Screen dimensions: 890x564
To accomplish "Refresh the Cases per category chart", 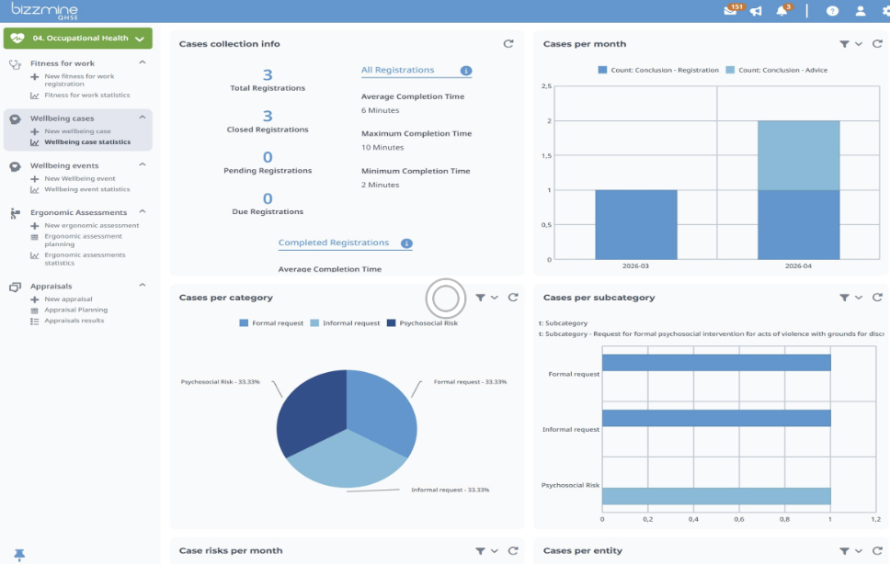I will pyautogui.click(x=513, y=297).
